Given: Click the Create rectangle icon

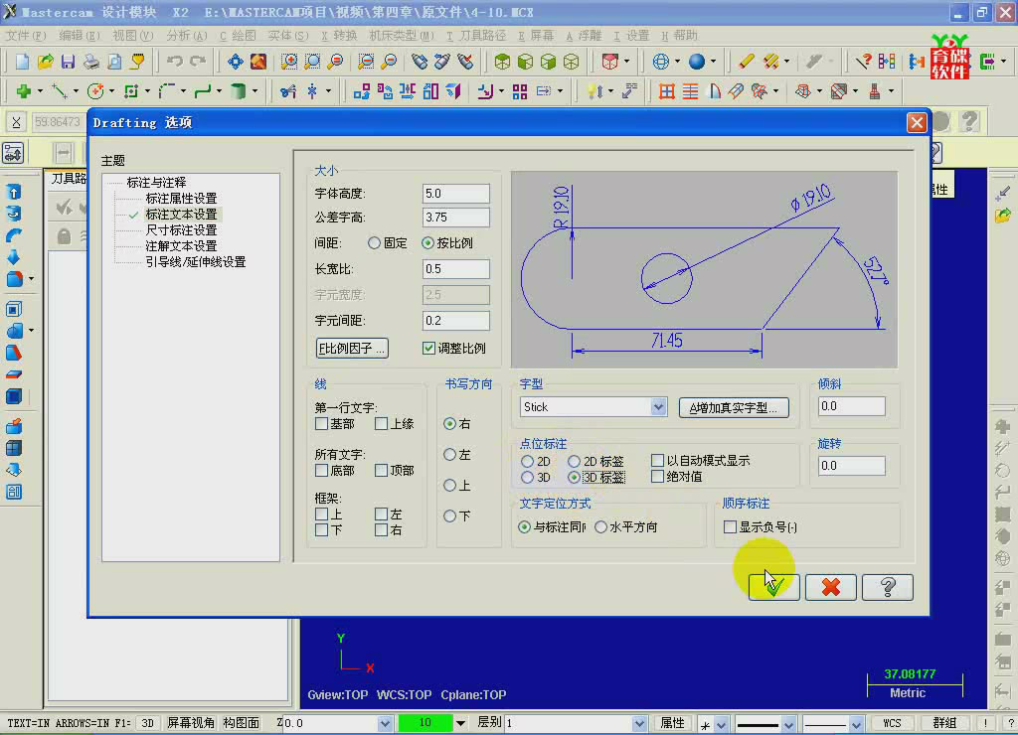Looking at the screenshot, I should [131, 91].
